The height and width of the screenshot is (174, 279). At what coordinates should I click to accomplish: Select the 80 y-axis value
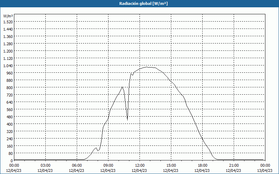point(11,153)
